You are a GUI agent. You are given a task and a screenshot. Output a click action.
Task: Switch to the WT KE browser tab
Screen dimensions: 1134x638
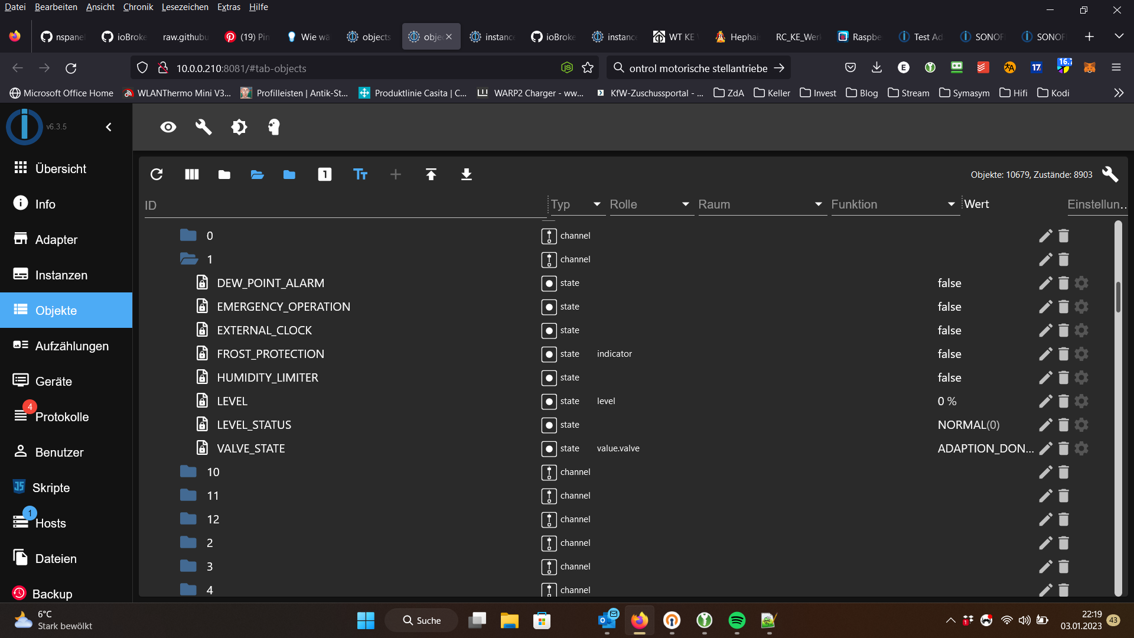pos(677,37)
